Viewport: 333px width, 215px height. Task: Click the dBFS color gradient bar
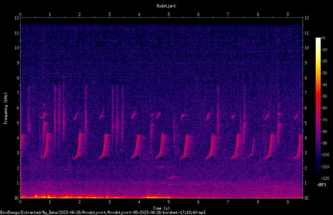[318, 108]
